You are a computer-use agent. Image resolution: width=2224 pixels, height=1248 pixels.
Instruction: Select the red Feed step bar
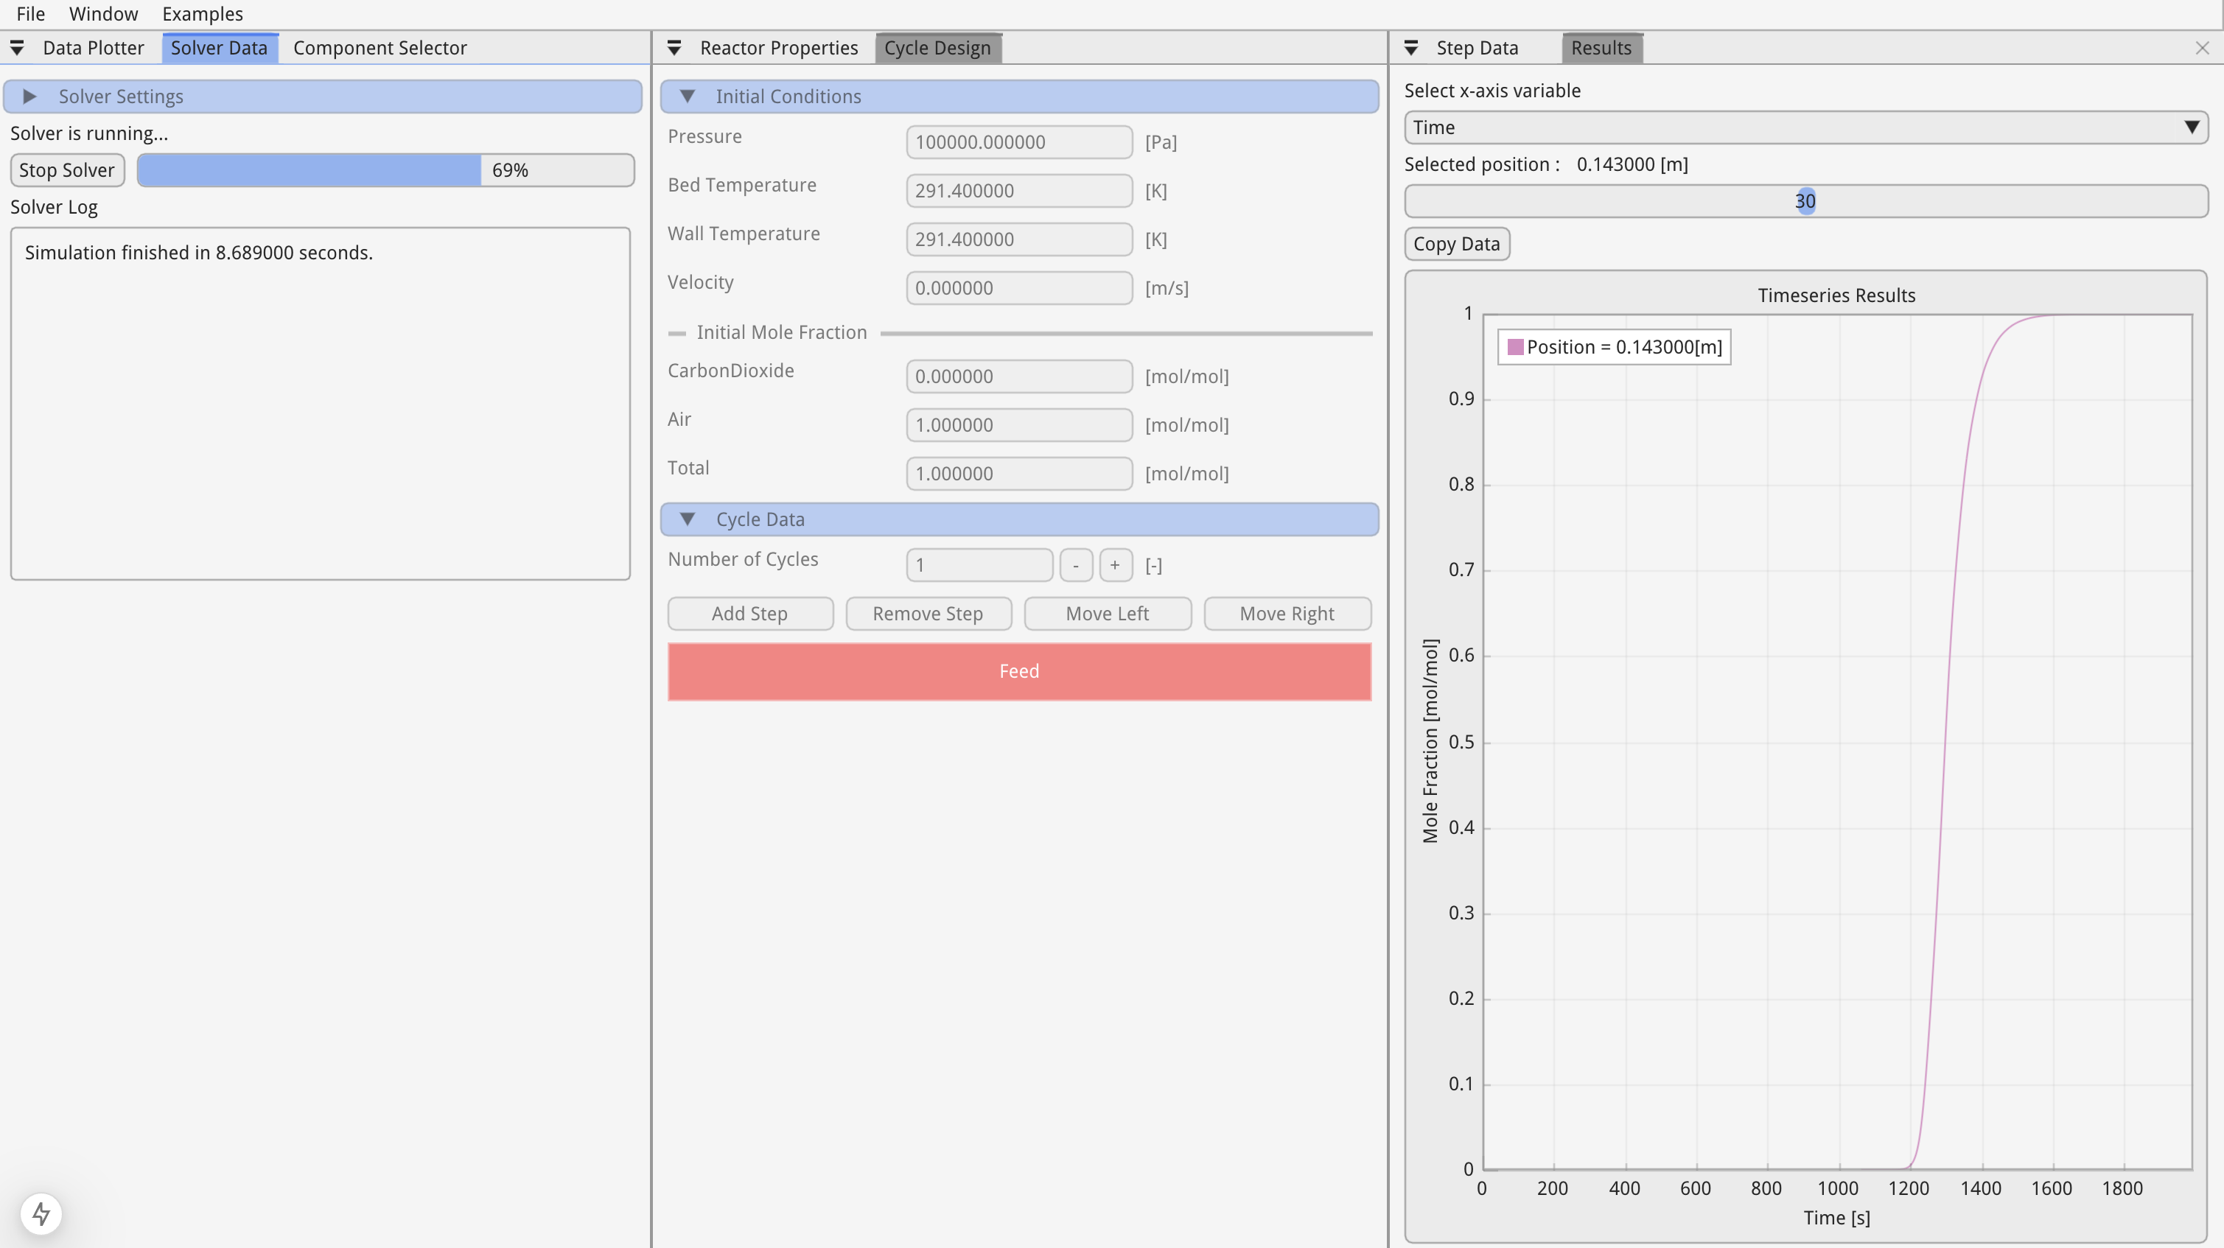(1018, 671)
